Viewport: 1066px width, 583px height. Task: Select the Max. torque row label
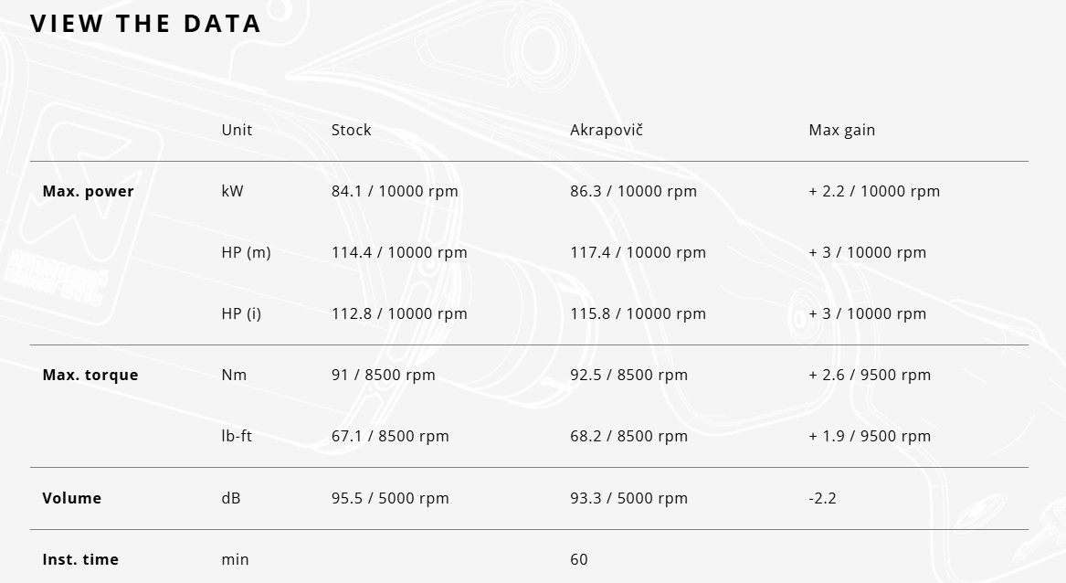(90, 375)
